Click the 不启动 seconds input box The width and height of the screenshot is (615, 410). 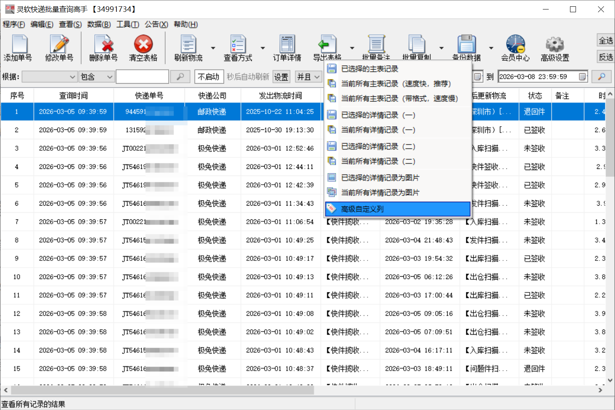point(209,77)
